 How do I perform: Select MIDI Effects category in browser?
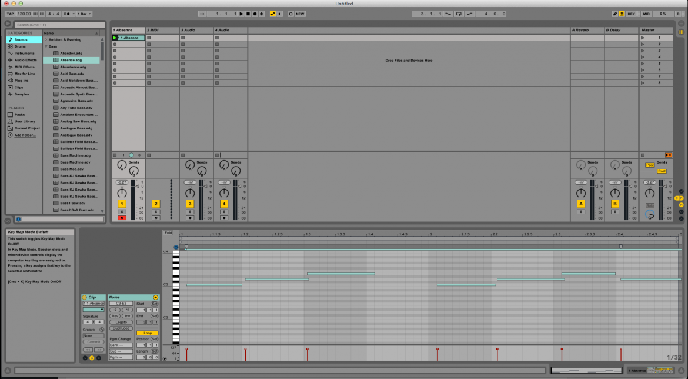[x=24, y=67]
